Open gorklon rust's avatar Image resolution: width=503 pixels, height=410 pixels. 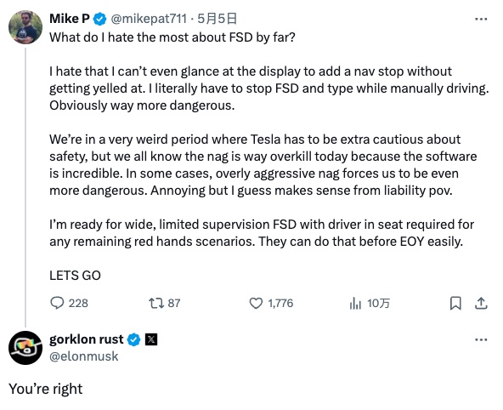[x=25, y=348]
